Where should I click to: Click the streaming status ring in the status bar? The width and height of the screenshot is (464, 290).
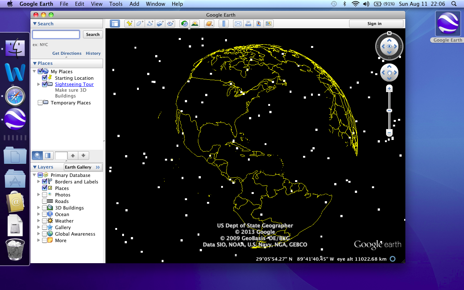(392, 259)
